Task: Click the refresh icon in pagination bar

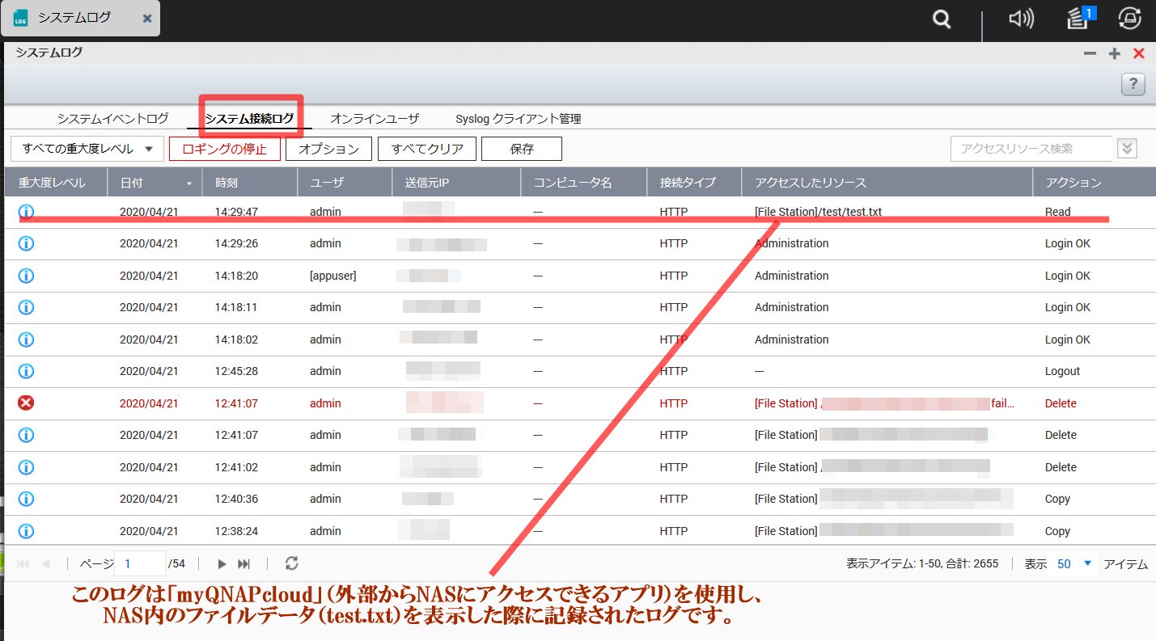Action: point(292,563)
